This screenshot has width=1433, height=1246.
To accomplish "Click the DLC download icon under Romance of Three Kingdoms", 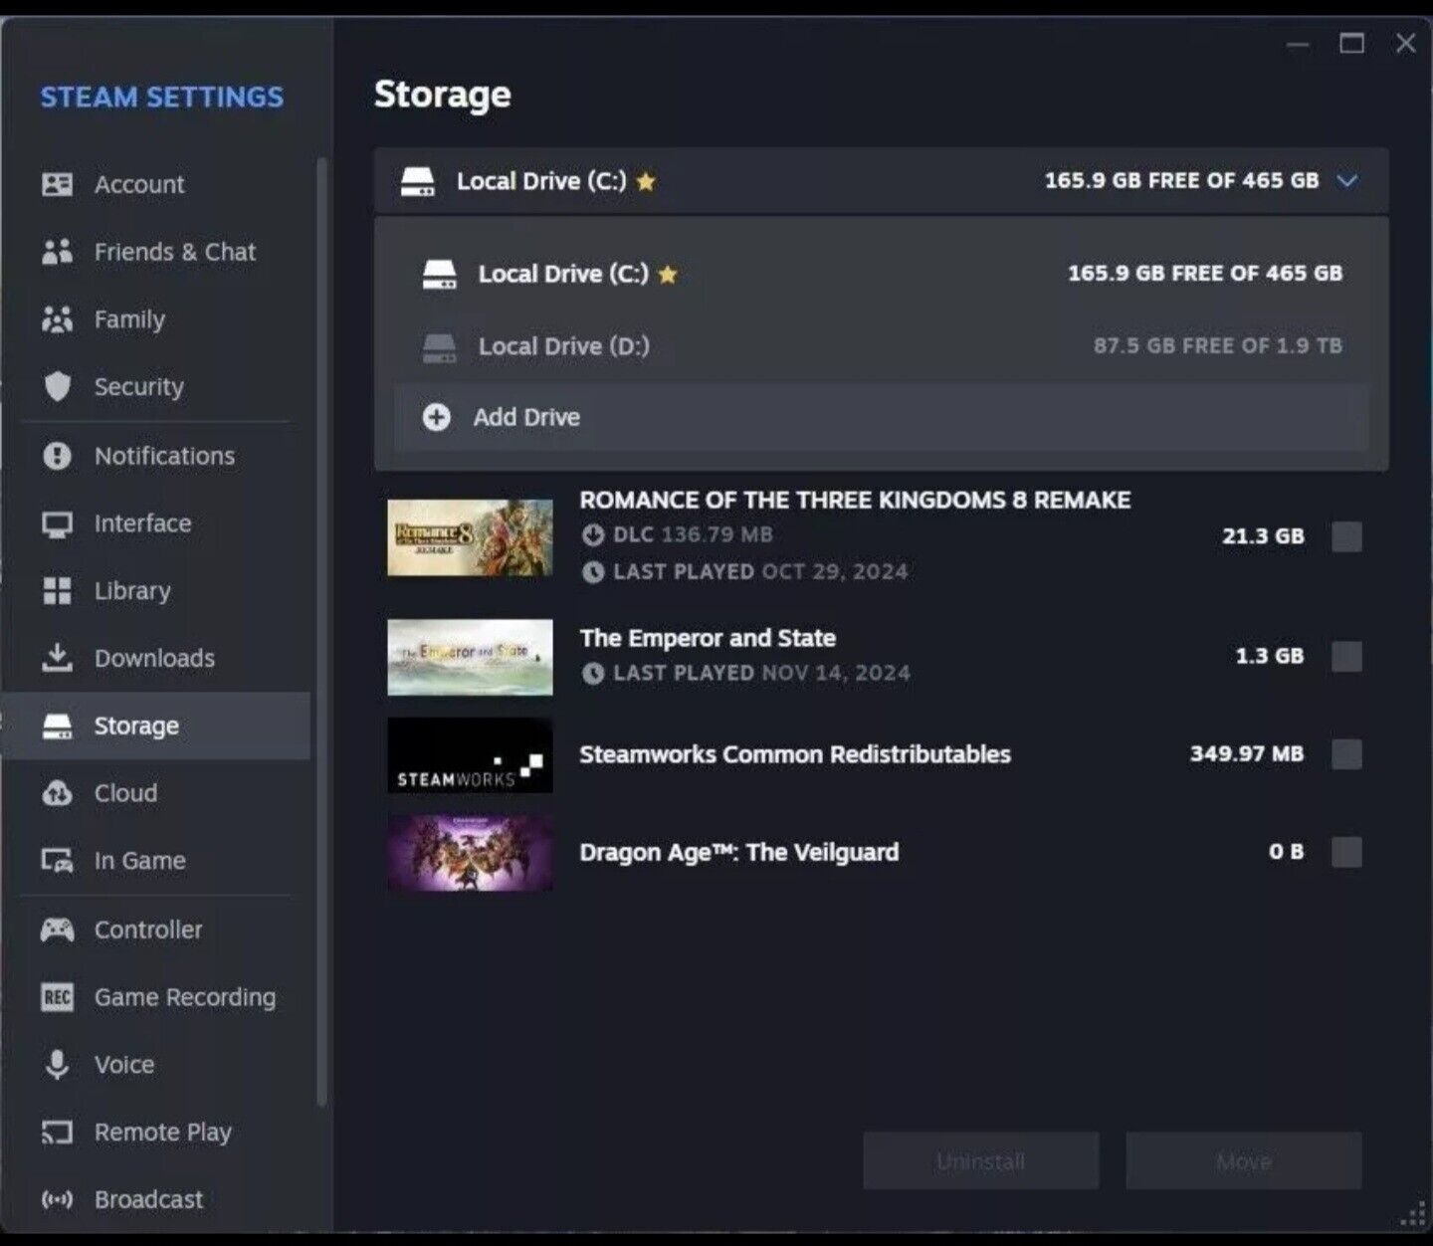I will 593,535.
